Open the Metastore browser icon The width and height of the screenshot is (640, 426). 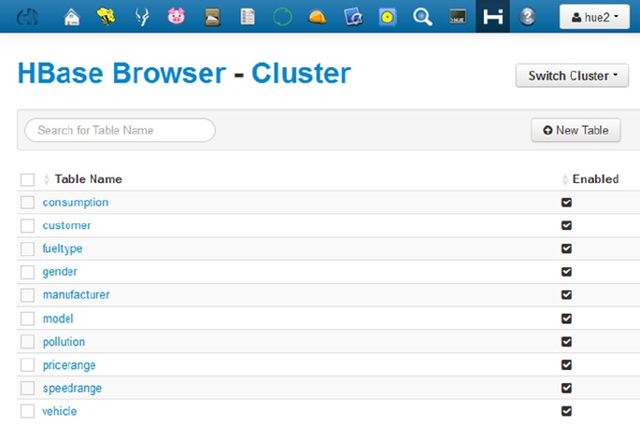click(353, 17)
